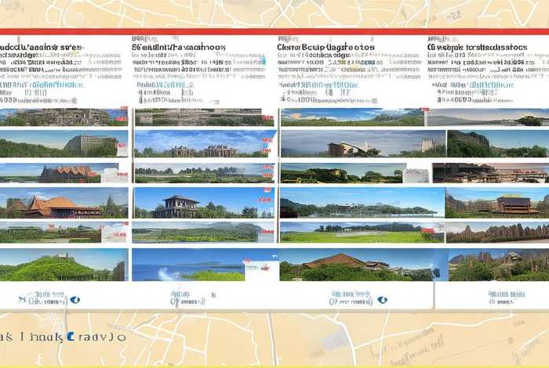This screenshot has width=549, height=368.
Task: Click the footer caption text under the fourth column
Action: tap(507, 298)
